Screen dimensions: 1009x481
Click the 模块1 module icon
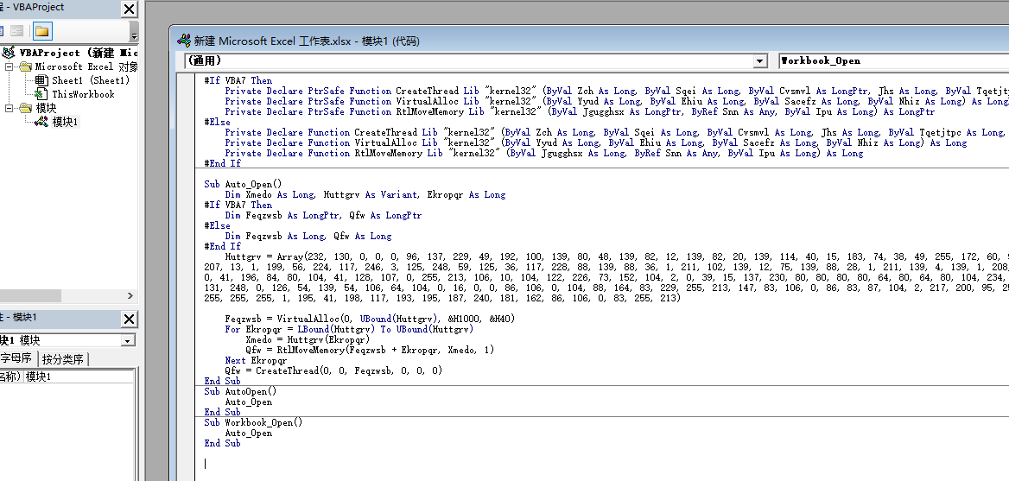(41, 122)
